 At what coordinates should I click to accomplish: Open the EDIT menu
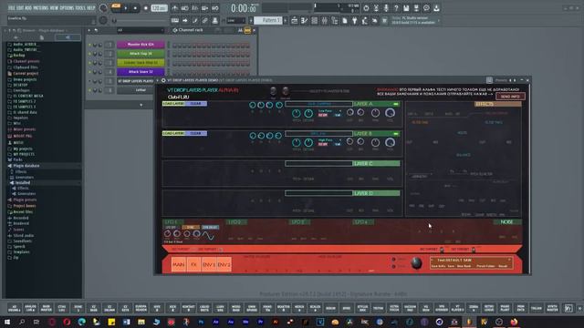coord(19,8)
